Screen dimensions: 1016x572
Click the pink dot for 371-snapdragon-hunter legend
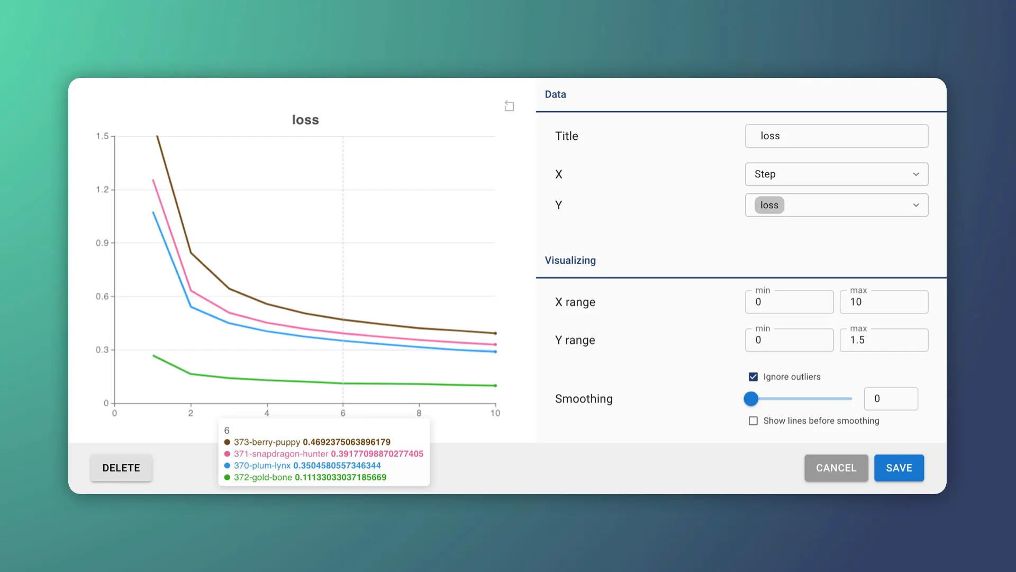[227, 454]
